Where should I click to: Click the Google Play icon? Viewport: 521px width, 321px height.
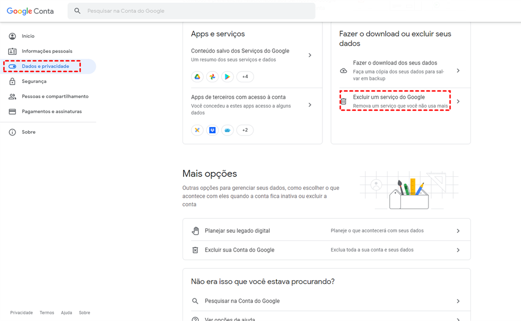[228, 77]
